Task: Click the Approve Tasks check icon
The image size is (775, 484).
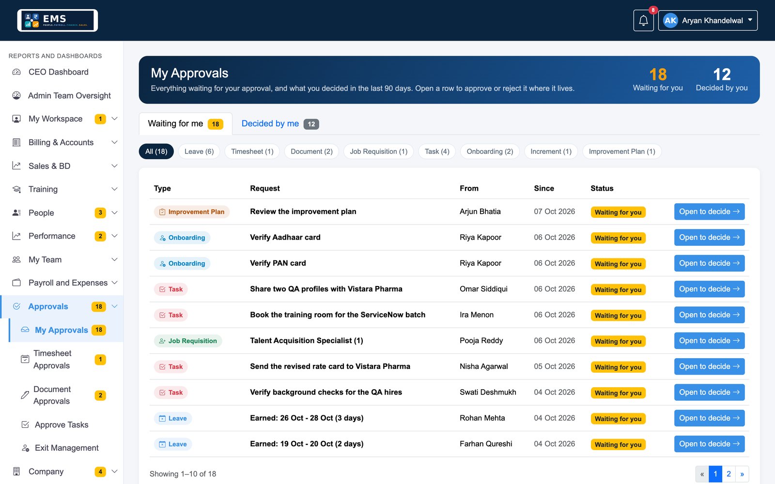Action: click(x=25, y=424)
